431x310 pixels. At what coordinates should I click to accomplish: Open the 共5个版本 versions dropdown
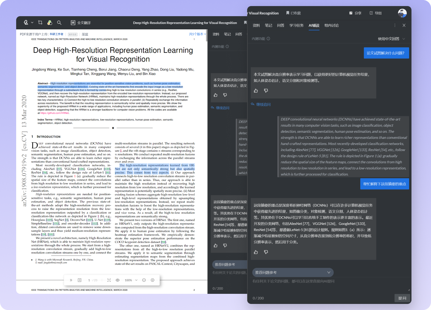click(197, 34)
